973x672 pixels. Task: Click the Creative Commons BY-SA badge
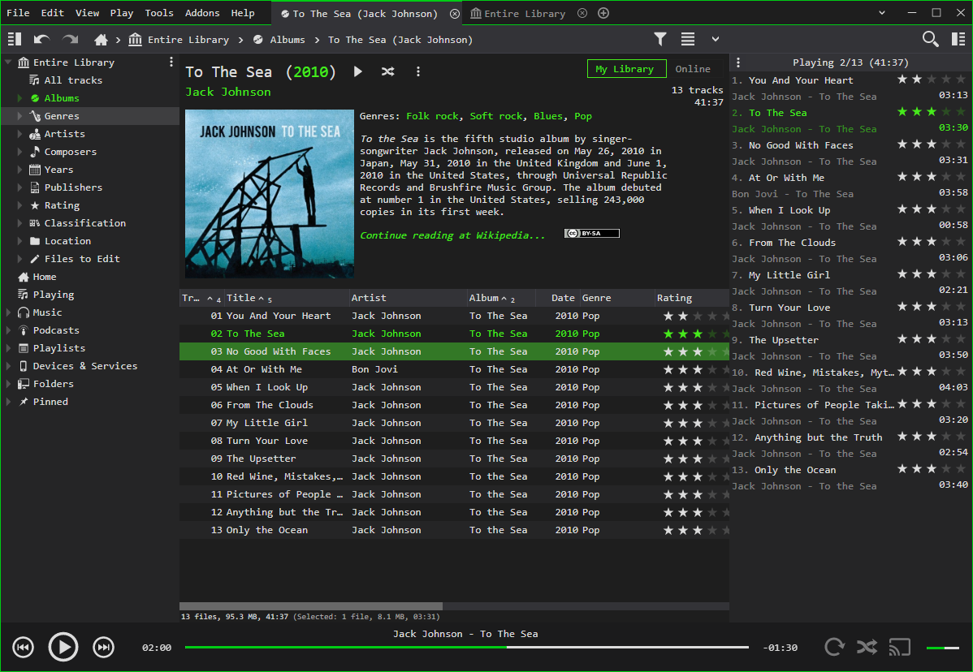pos(592,233)
